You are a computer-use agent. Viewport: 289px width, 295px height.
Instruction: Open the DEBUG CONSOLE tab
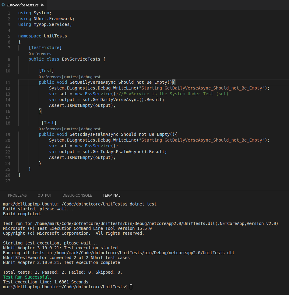[77, 195]
